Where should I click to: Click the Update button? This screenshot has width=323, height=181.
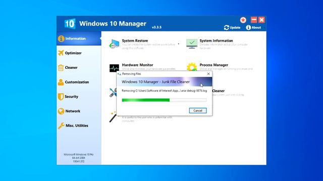click(232, 28)
